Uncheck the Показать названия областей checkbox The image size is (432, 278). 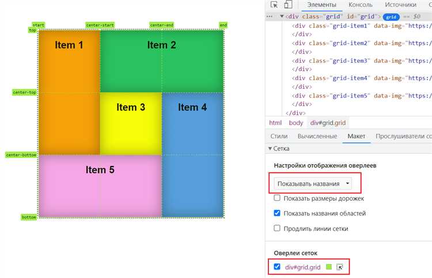coord(277,213)
